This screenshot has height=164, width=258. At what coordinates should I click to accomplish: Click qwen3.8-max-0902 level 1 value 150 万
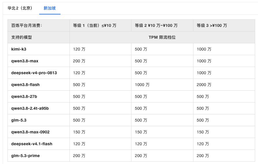[x=79, y=132]
